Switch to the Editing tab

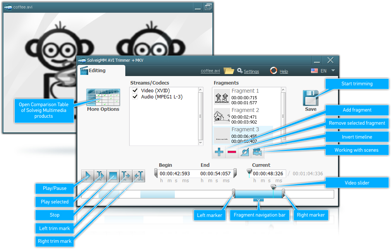pyautogui.click(x=101, y=71)
